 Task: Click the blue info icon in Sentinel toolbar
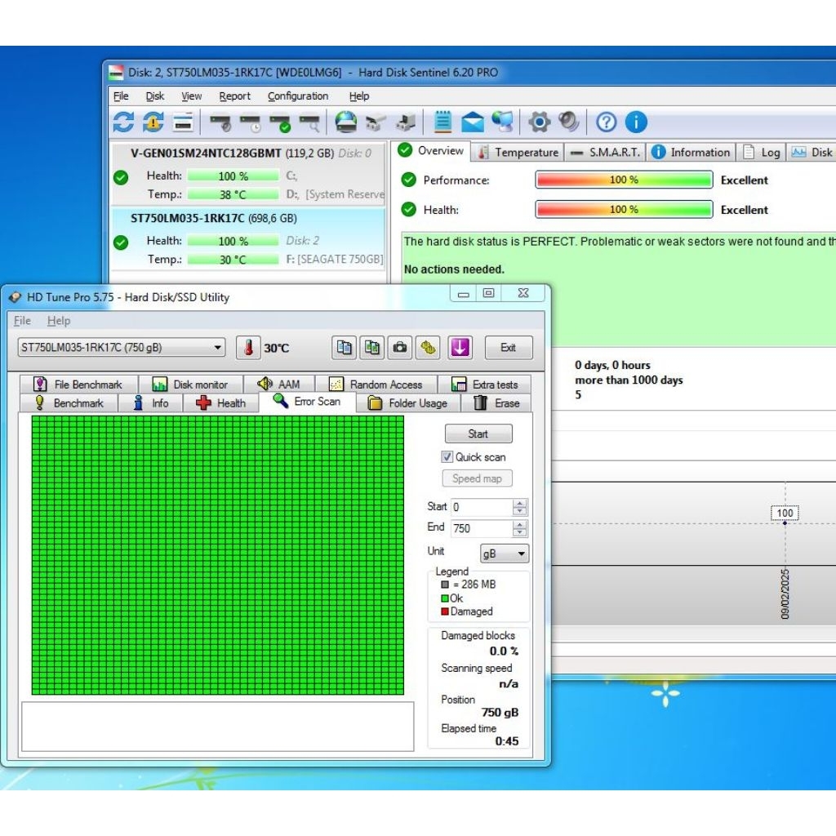[635, 122]
